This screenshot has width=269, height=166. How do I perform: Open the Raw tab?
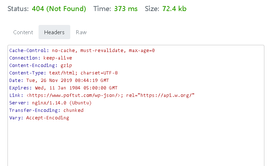[81, 32]
